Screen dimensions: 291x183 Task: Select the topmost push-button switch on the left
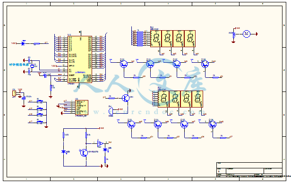(40, 101)
